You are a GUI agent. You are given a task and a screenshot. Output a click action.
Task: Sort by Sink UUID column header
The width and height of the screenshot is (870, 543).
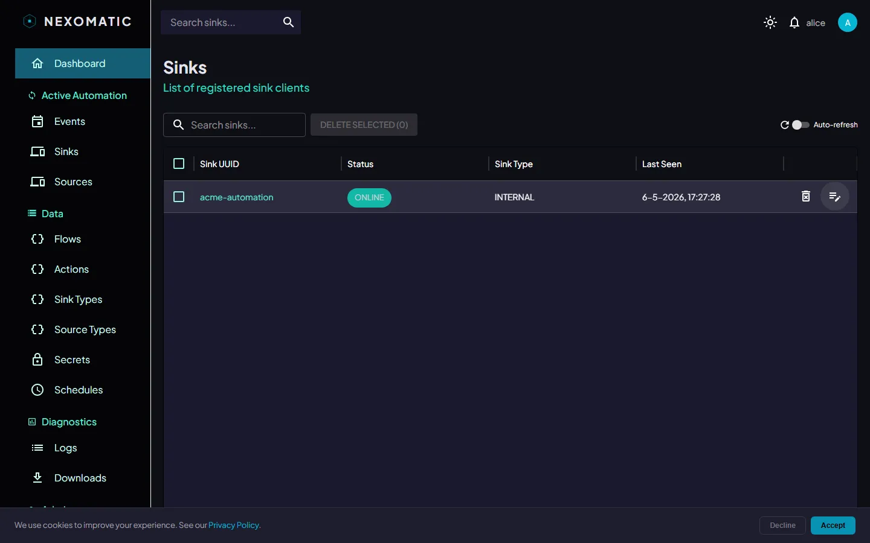pos(219,164)
